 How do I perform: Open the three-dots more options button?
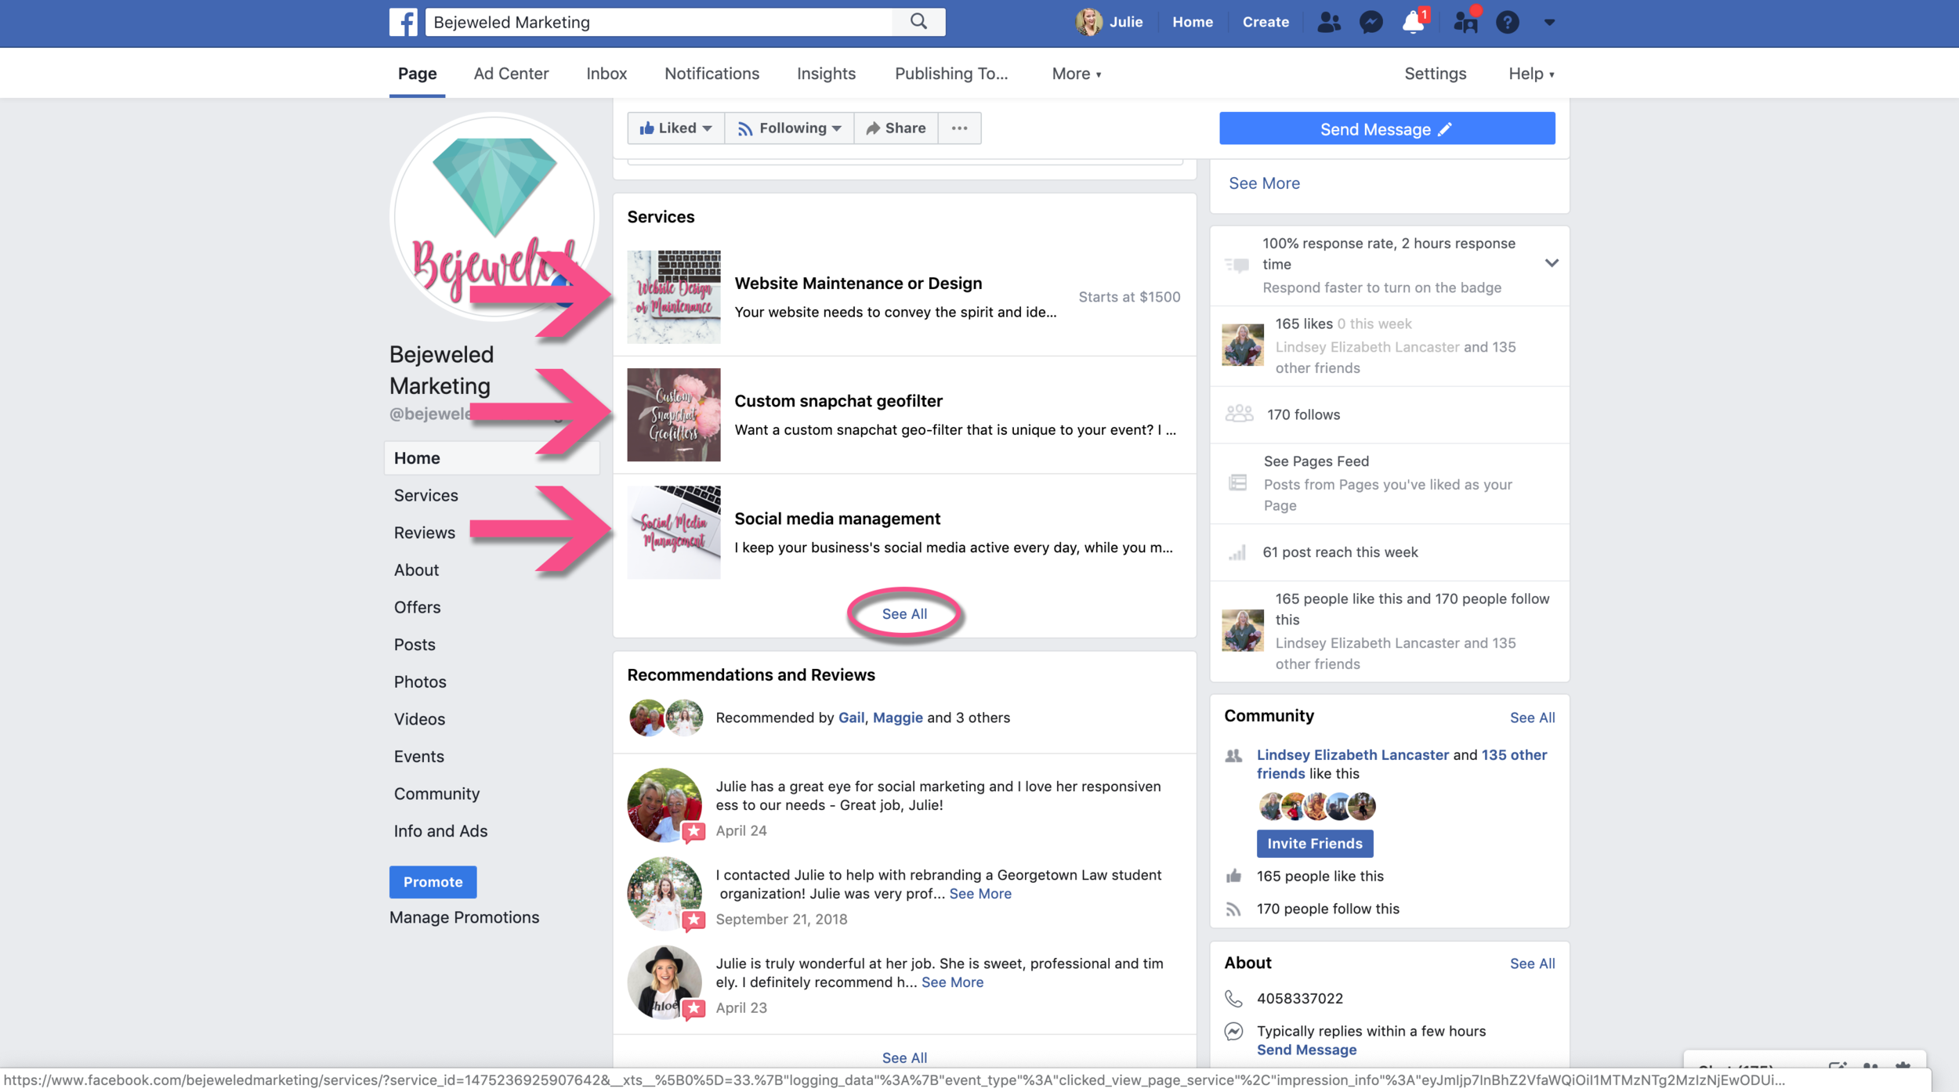pyautogui.click(x=959, y=128)
